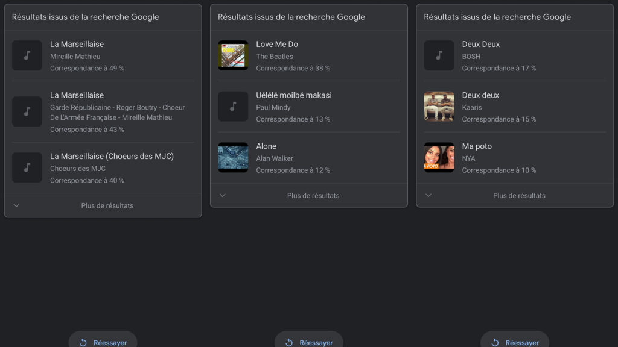This screenshot has width=618, height=347.
Task: Select Deux Deux title by BOSH
Action: coord(481,44)
